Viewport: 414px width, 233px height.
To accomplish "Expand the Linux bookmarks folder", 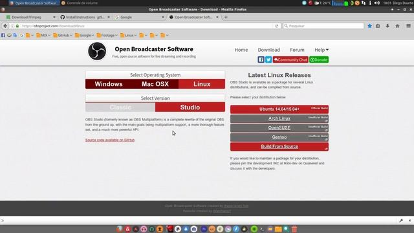I will coord(128,35).
